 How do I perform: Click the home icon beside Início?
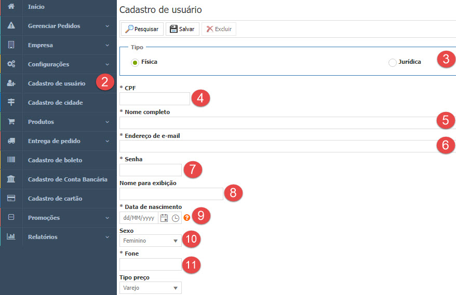click(11, 7)
